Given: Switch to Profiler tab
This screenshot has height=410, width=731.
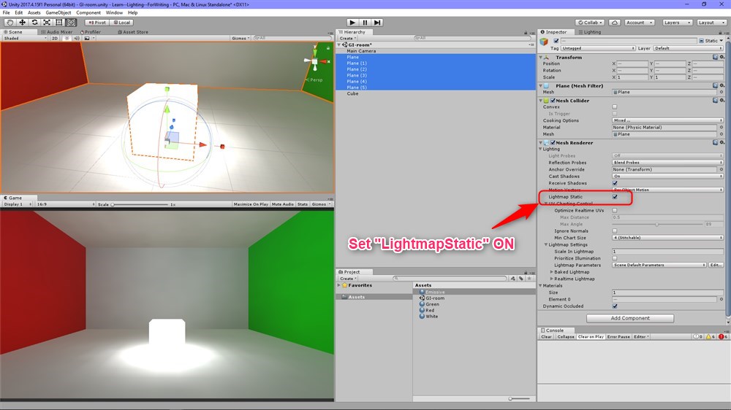Looking at the screenshot, I should [91, 32].
